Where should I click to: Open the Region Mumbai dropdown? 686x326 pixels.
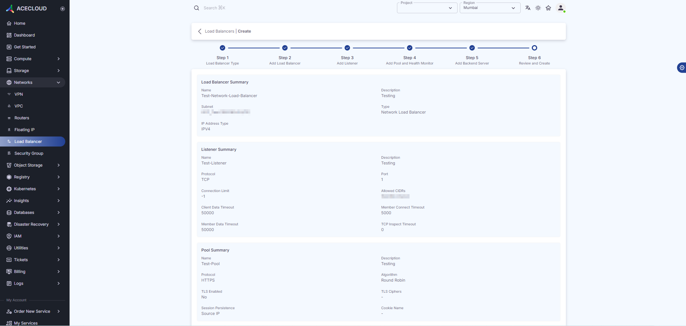tap(489, 8)
